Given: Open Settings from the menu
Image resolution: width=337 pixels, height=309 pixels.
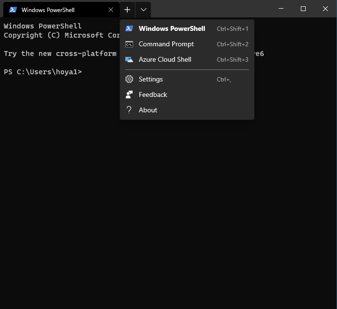Looking at the screenshot, I should tap(187, 79).
